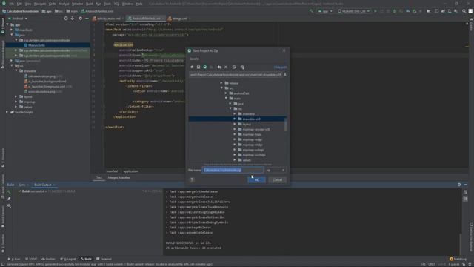Click the search everywhere magnifier icon
474x267 pixels.
click(464, 11)
